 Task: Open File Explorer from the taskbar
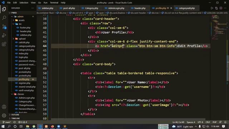pos(28,126)
